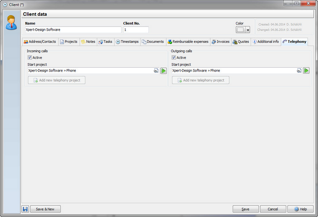Open the Notes tab
318x217 pixels.
tap(88, 42)
